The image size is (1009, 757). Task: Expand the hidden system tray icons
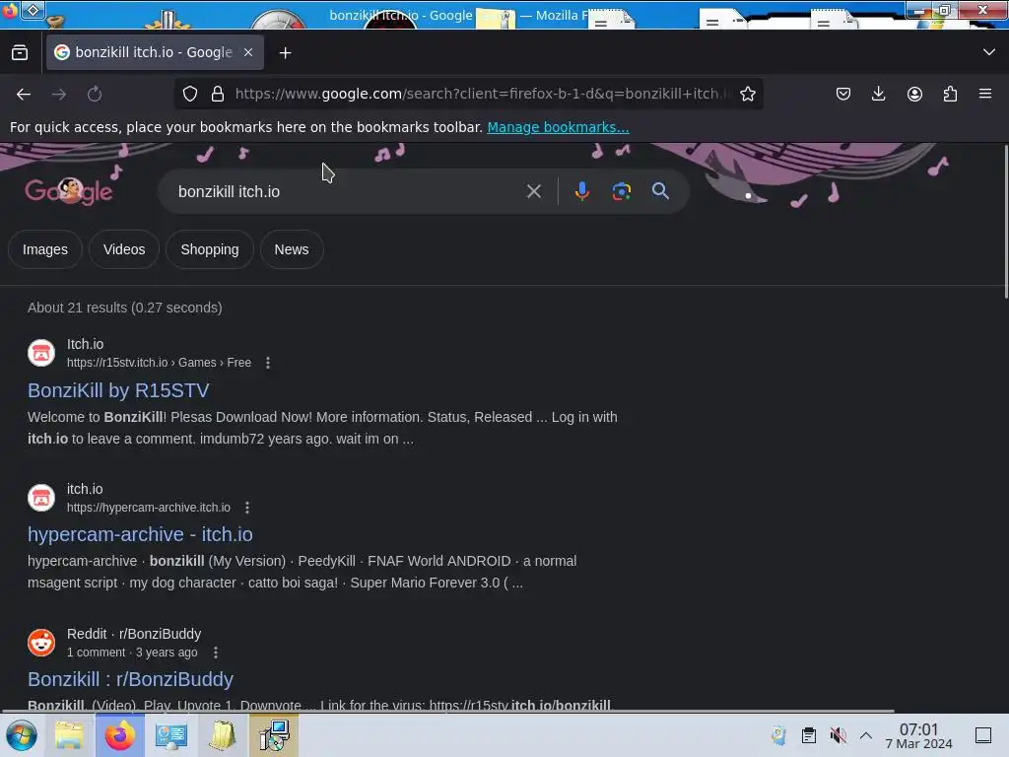pyautogui.click(x=866, y=735)
